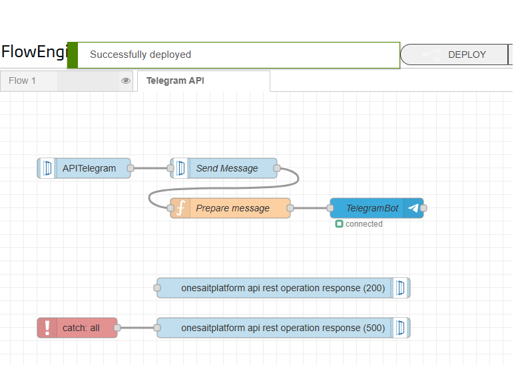Dismiss the Successfully deployed notification
Image resolution: width=518 pixels, height=365 pixels.
tap(233, 55)
